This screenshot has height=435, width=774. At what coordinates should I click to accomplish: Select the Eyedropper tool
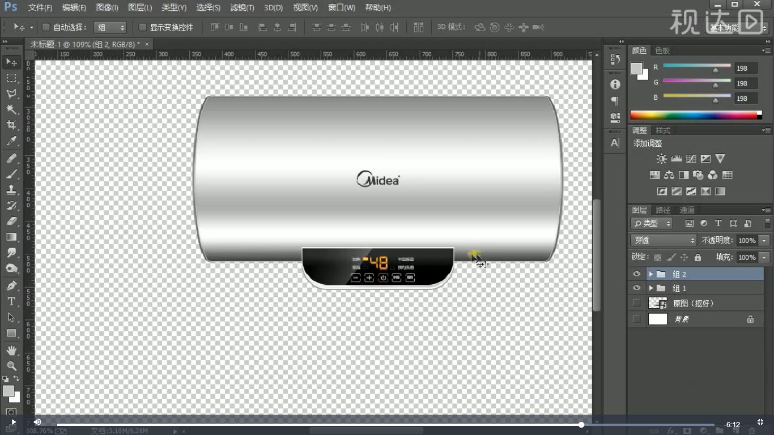[11, 141]
